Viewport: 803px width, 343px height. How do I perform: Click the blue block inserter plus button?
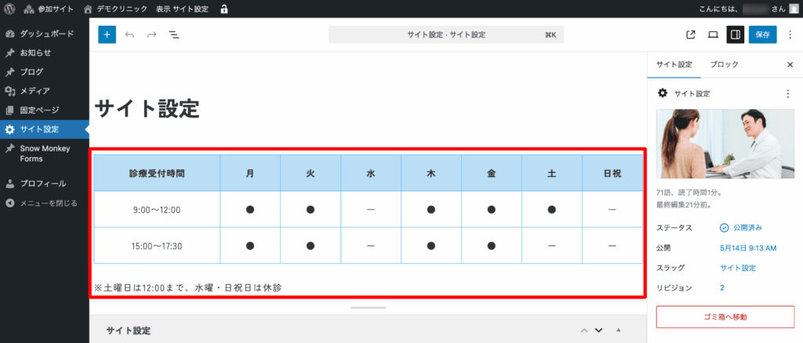click(107, 34)
